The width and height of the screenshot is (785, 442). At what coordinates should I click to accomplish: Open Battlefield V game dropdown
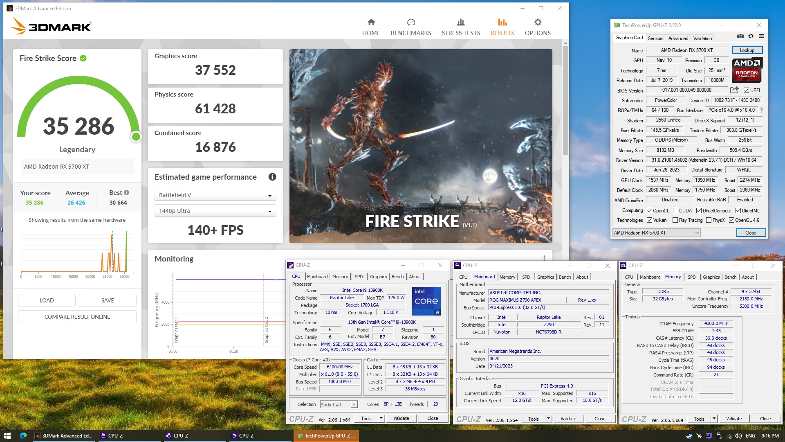[x=215, y=195]
